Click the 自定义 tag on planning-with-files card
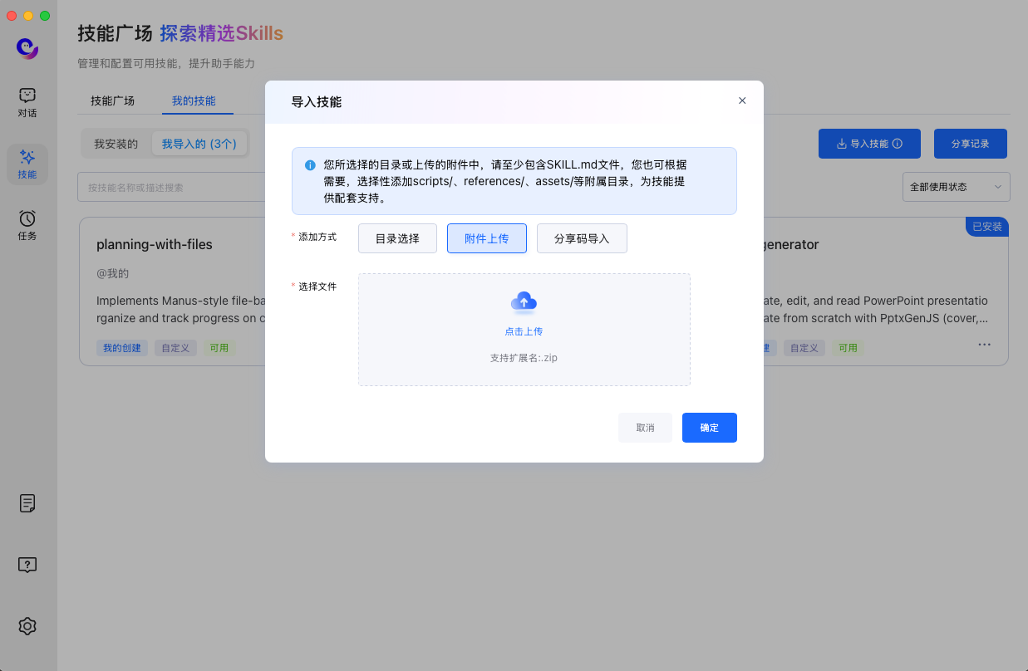 pos(175,348)
